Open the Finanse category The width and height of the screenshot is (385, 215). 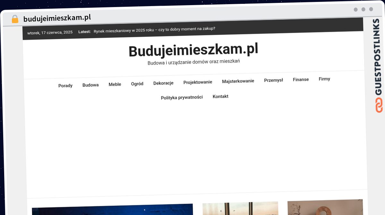coord(301,79)
